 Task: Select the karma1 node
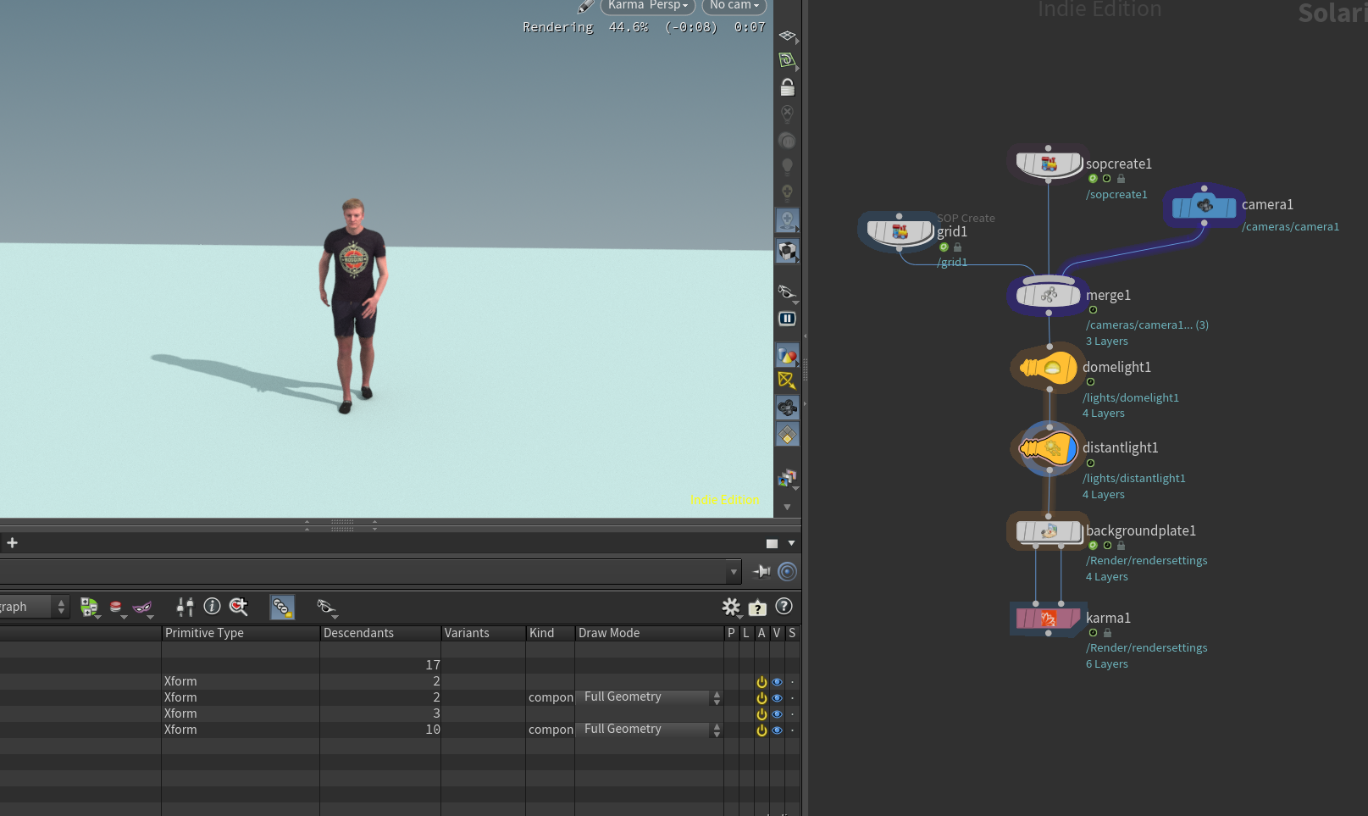(x=1048, y=618)
